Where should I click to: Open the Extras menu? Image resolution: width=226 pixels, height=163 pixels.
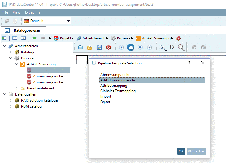pyautogui.click(x=30, y=12)
